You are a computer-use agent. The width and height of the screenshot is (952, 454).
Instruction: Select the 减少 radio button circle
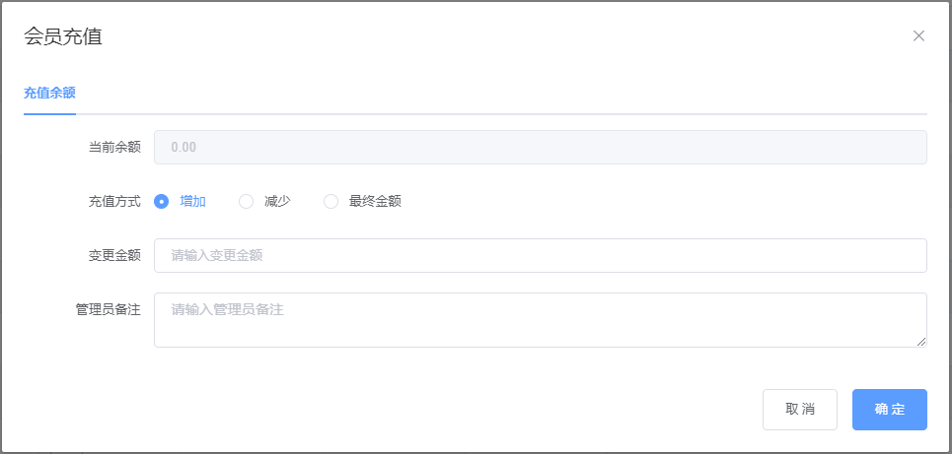click(247, 202)
